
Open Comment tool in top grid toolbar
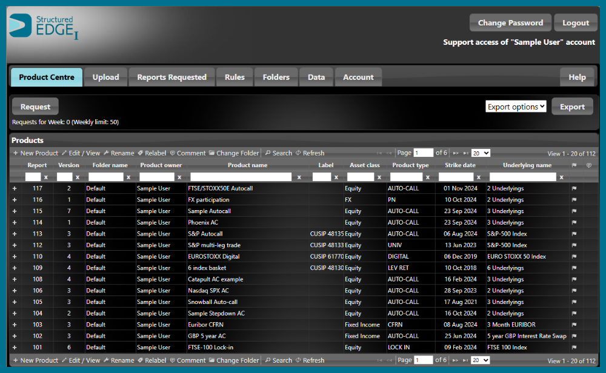(x=188, y=153)
